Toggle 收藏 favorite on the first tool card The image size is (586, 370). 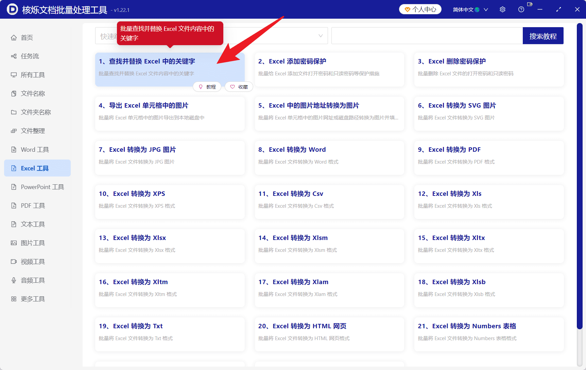239,87
